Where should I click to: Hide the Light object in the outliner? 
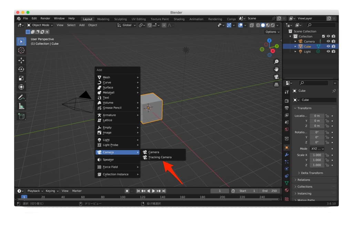(329, 51)
